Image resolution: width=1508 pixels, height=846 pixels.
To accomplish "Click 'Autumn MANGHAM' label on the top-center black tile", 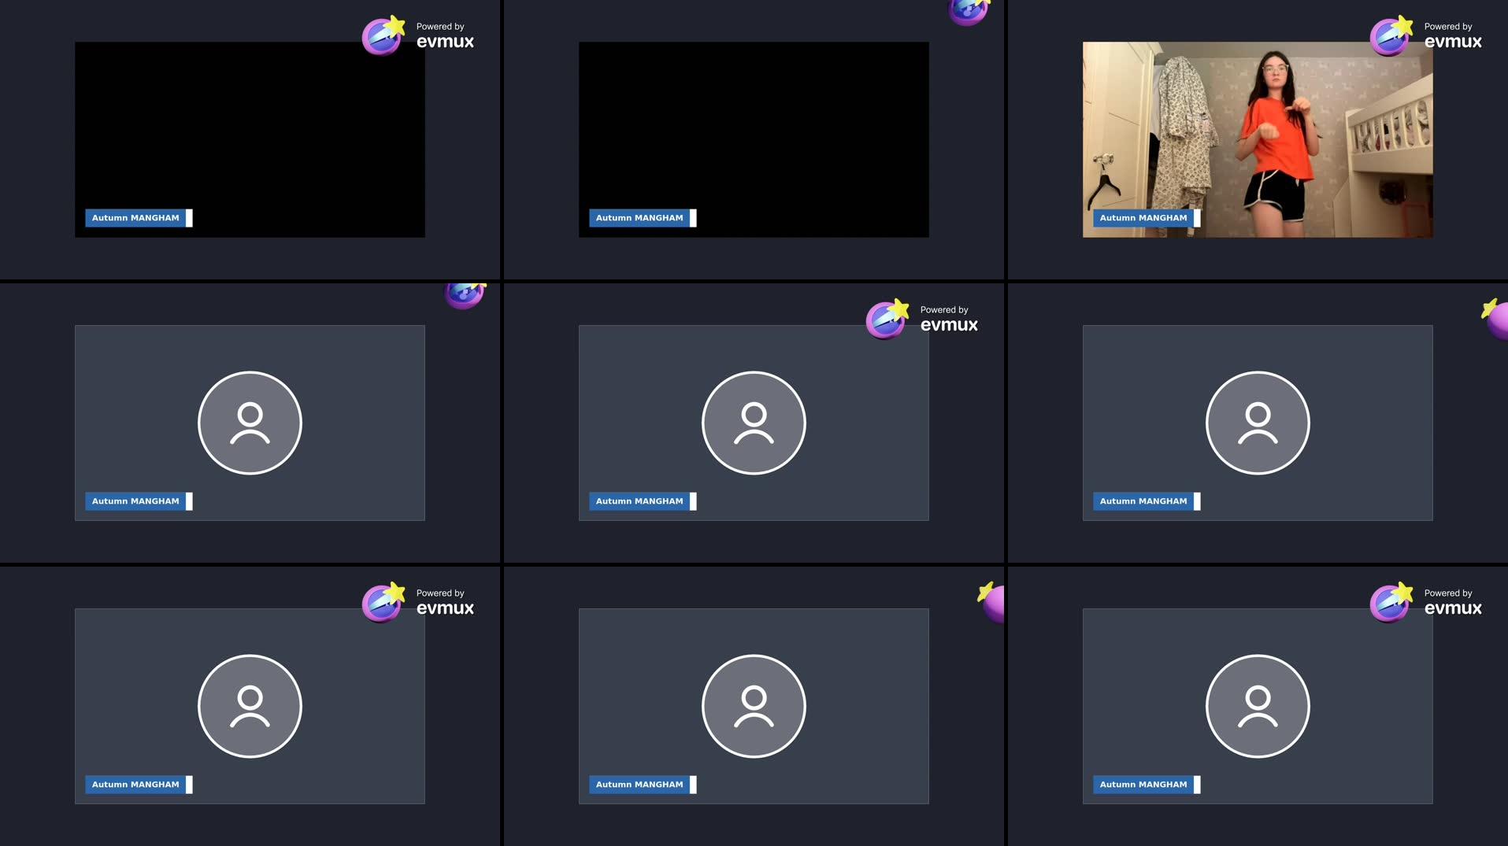I will (643, 218).
